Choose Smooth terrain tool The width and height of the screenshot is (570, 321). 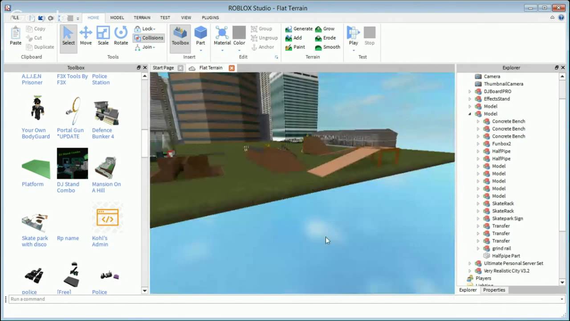click(328, 47)
